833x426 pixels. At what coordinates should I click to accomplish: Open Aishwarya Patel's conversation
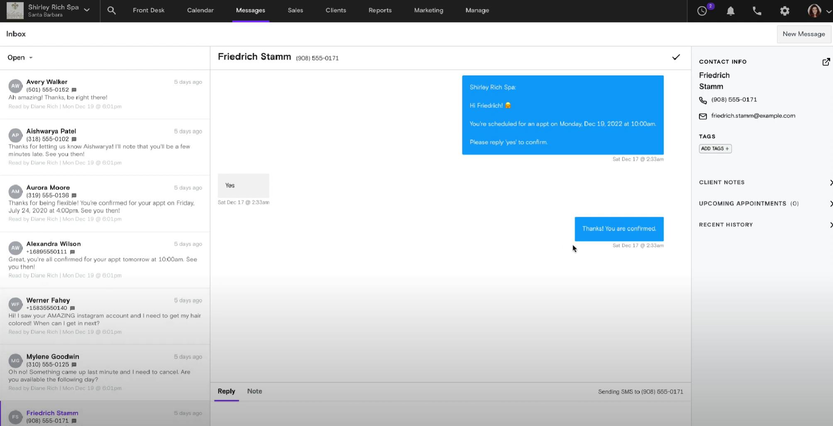(105, 147)
